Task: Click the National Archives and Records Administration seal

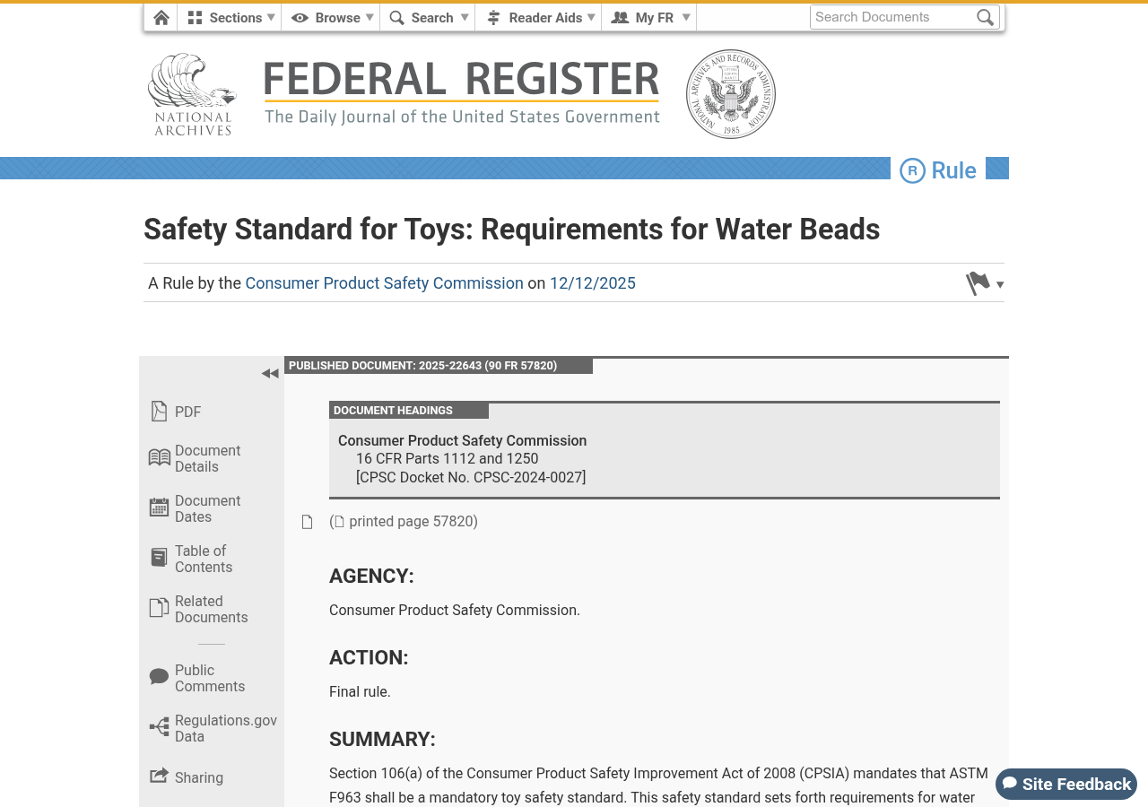Action: tap(731, 94)
